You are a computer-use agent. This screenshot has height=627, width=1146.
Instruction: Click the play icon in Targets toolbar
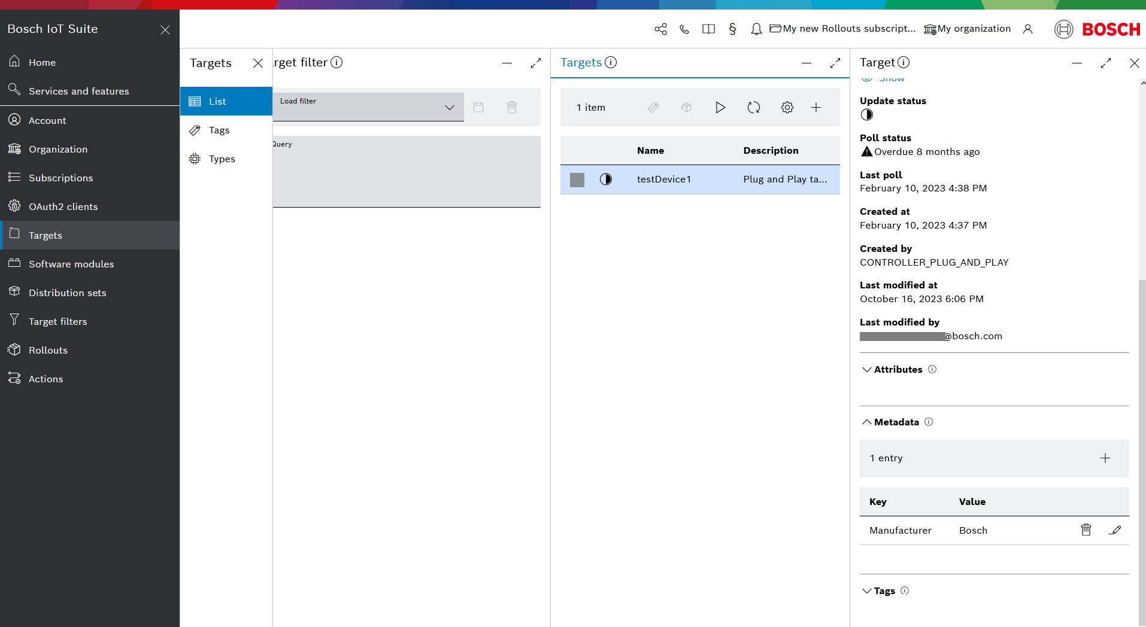[x=720, y=108]
